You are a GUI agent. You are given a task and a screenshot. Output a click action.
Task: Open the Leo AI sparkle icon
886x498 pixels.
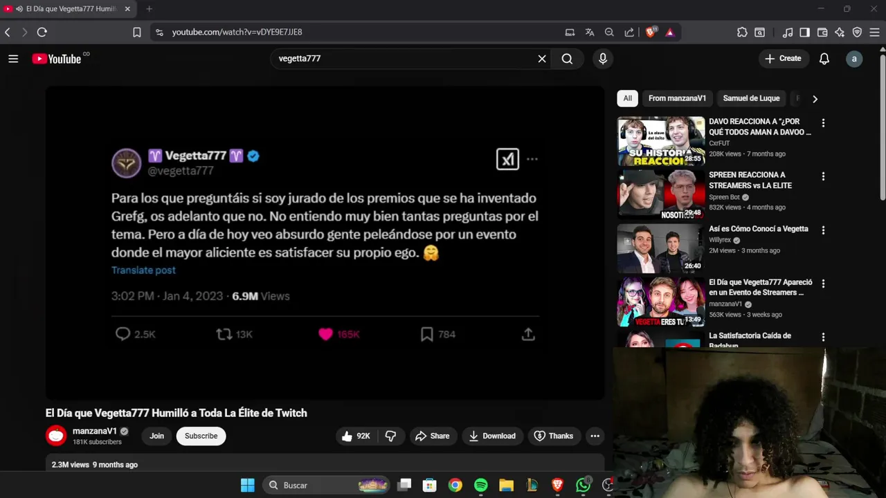840,32
